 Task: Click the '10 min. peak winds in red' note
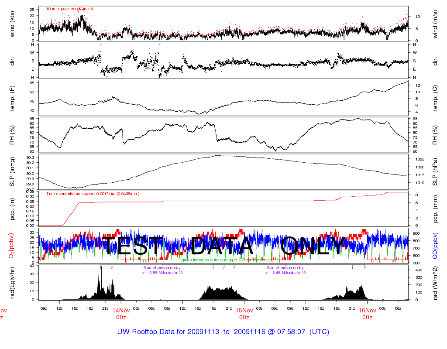tap(69, 9)
